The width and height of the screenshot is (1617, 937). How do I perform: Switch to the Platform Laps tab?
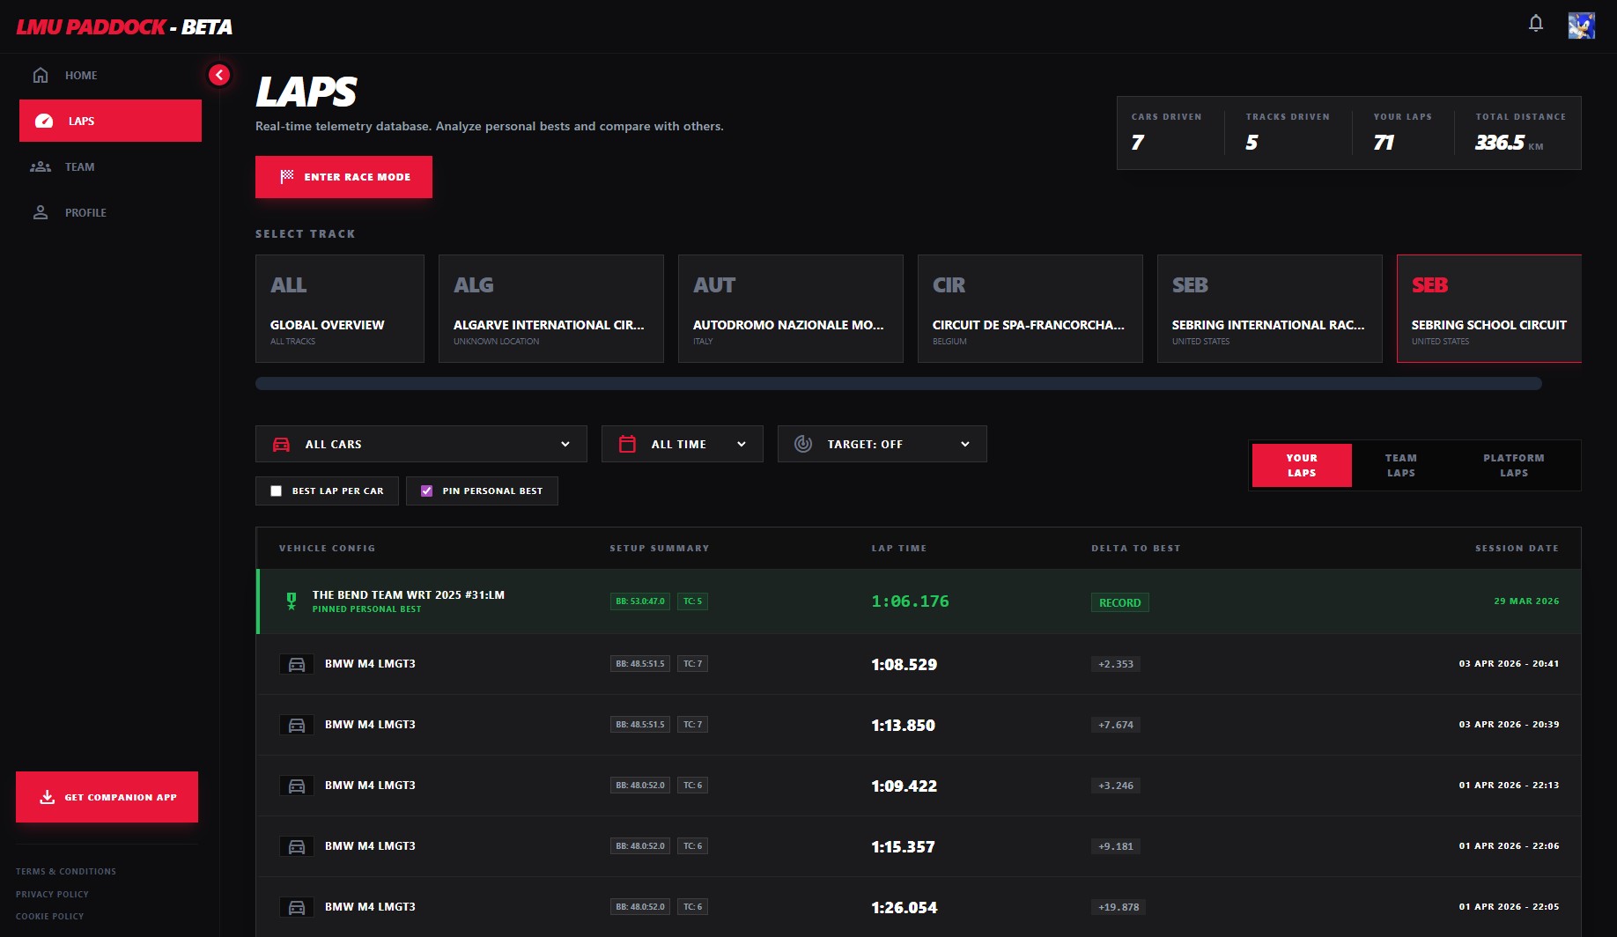tap(1513, 466)
